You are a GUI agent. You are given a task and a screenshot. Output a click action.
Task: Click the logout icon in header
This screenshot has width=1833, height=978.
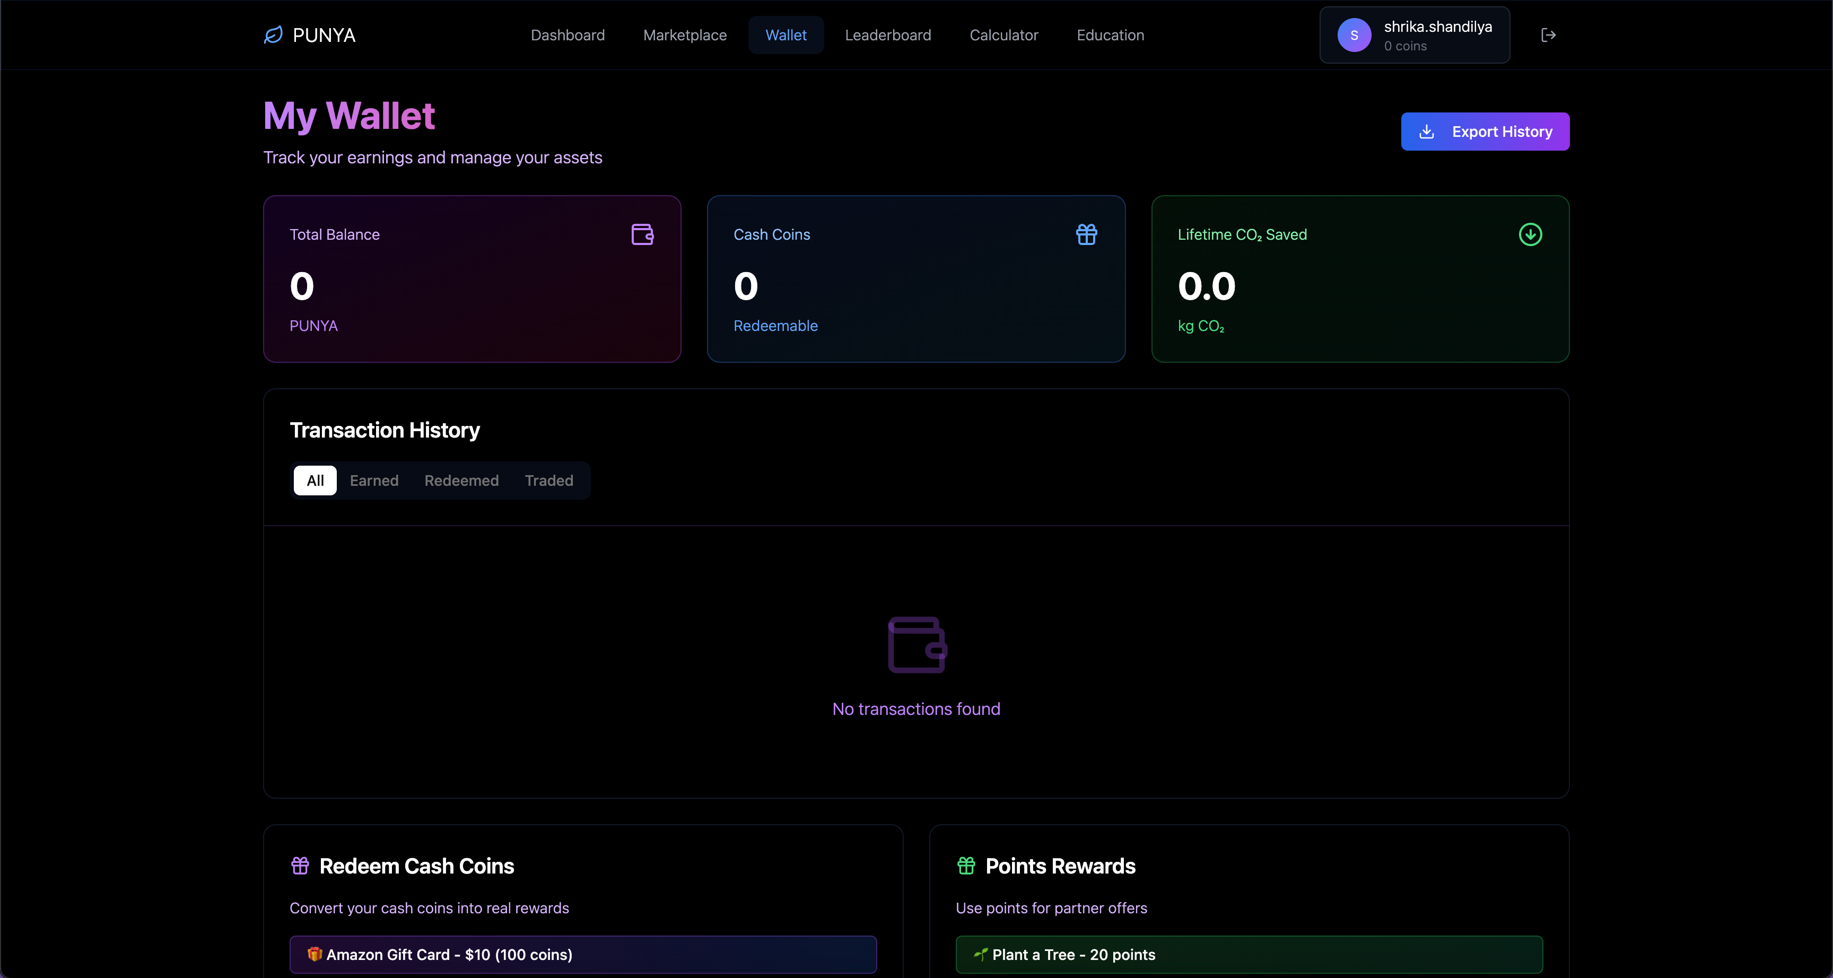coord(1548,35)
